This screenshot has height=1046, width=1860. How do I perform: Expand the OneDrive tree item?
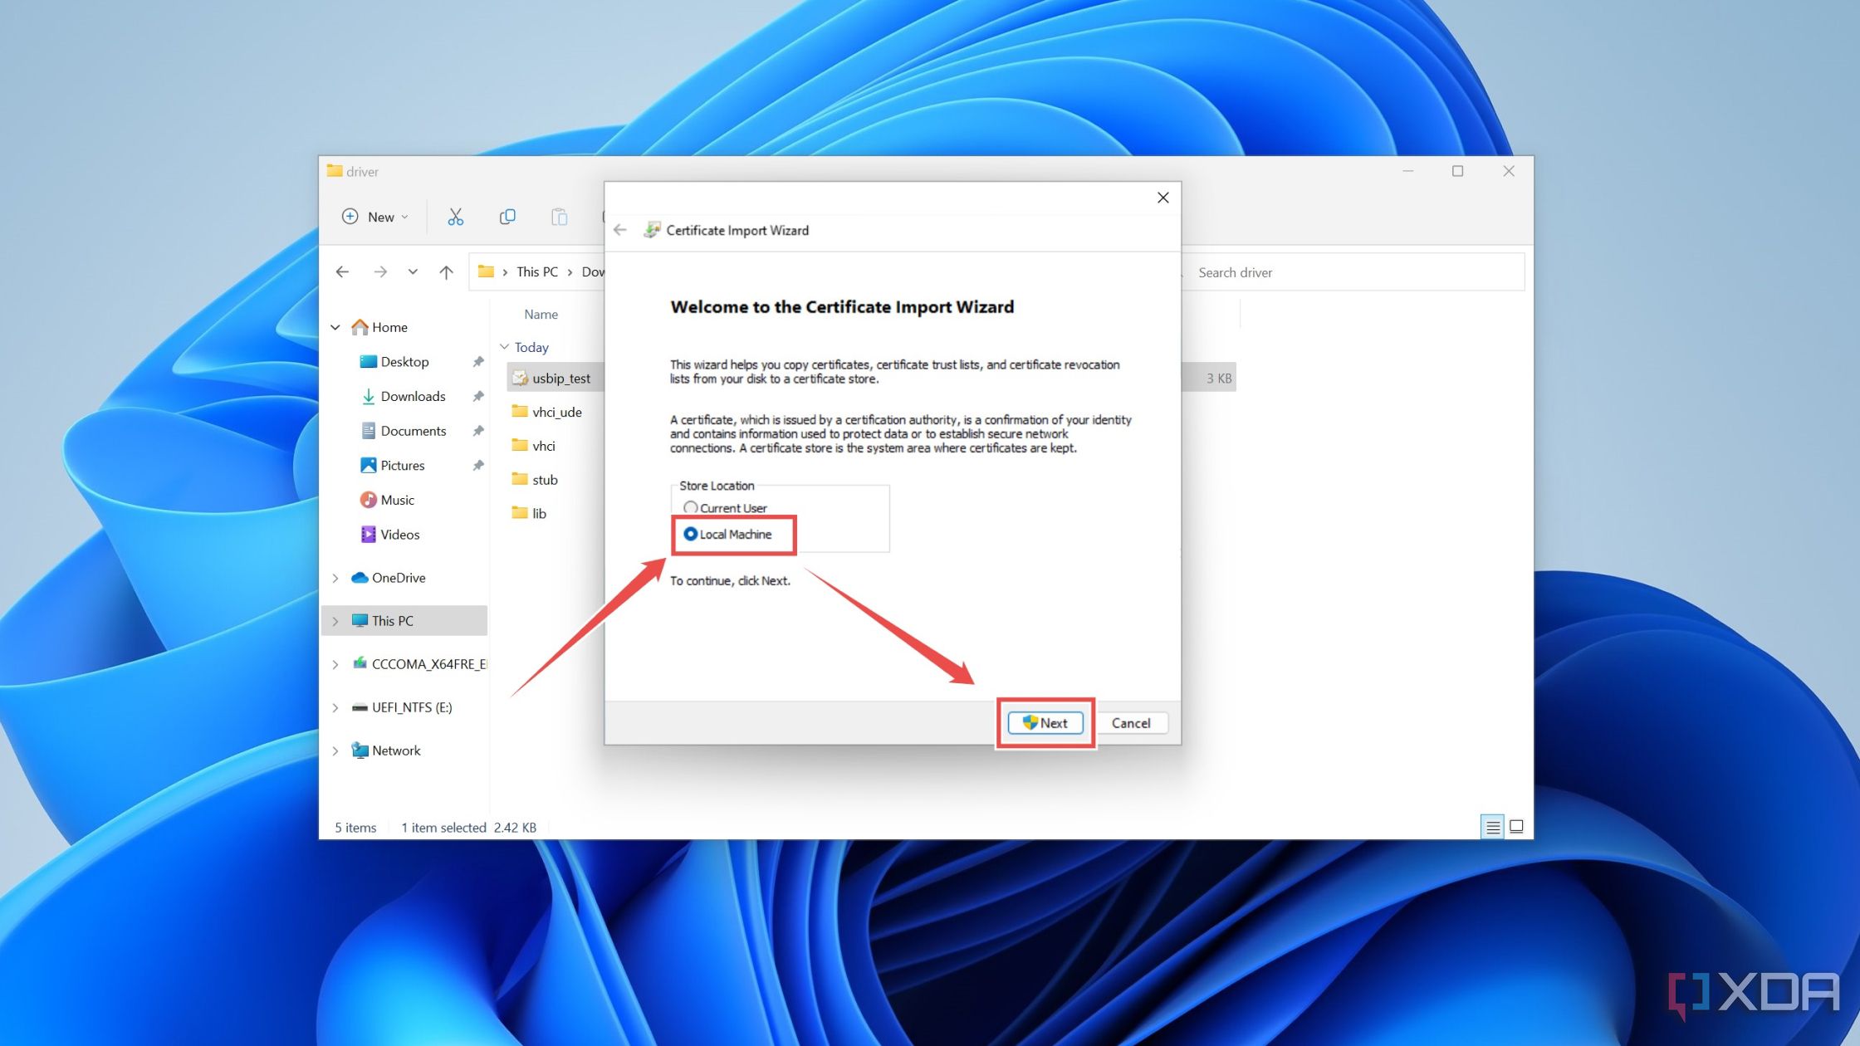(335, 577)
